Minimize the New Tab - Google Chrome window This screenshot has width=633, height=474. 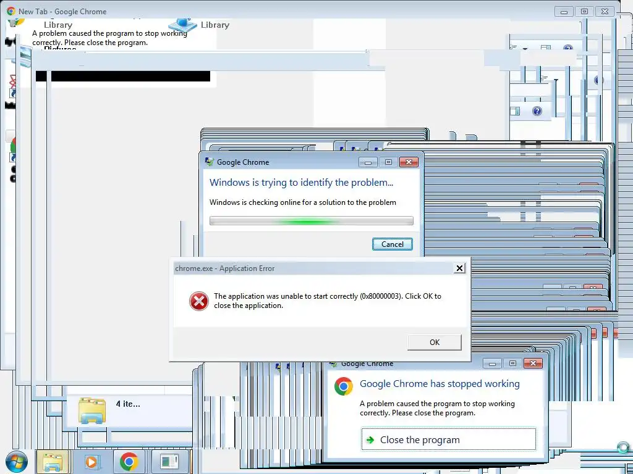tap(564, 11)
